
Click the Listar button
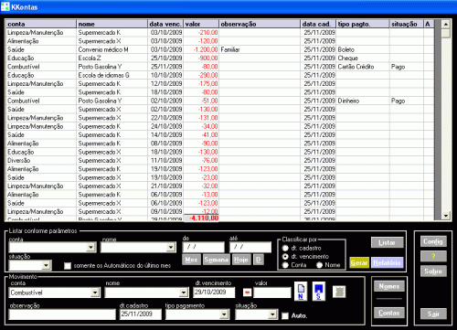click(x=388, y=242)
